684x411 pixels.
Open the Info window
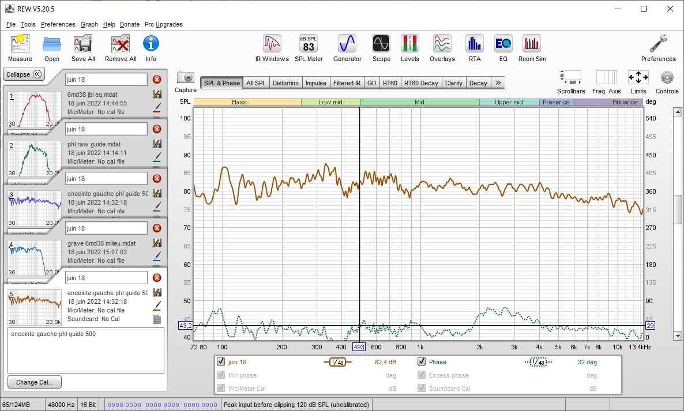pos(151,44)
